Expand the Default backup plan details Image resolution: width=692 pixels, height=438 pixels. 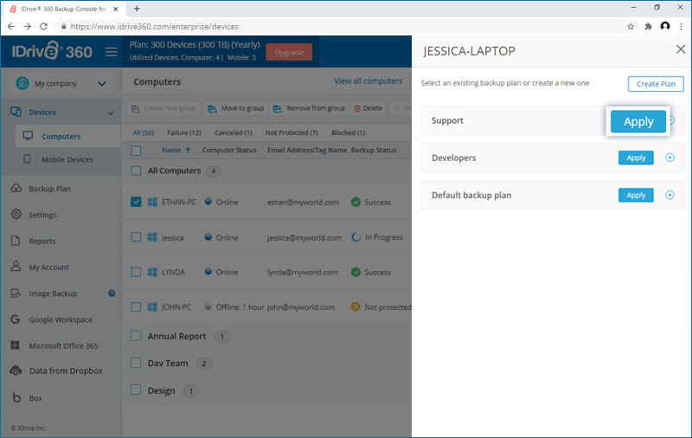pyautogui.click(x=670, y=195)
